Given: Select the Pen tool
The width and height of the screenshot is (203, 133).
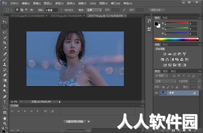Looking at the screenshot, I should pyautogui.click(x=5, y=97).
